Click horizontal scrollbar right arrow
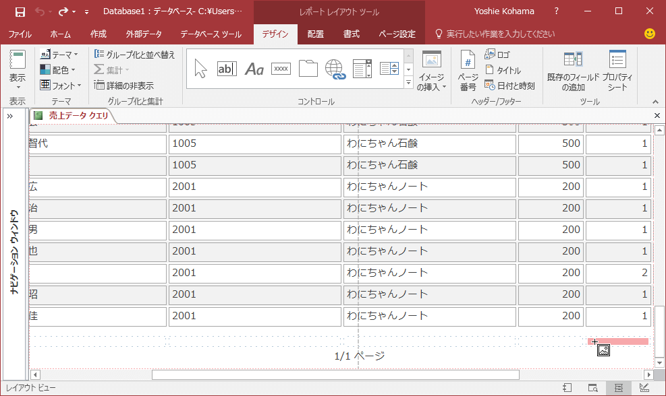Screen dimensions: 666x396 pyautogui.click(x=648, y=375)
